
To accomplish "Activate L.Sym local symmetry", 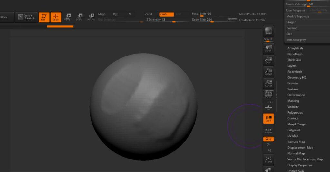I will (268, 131).
